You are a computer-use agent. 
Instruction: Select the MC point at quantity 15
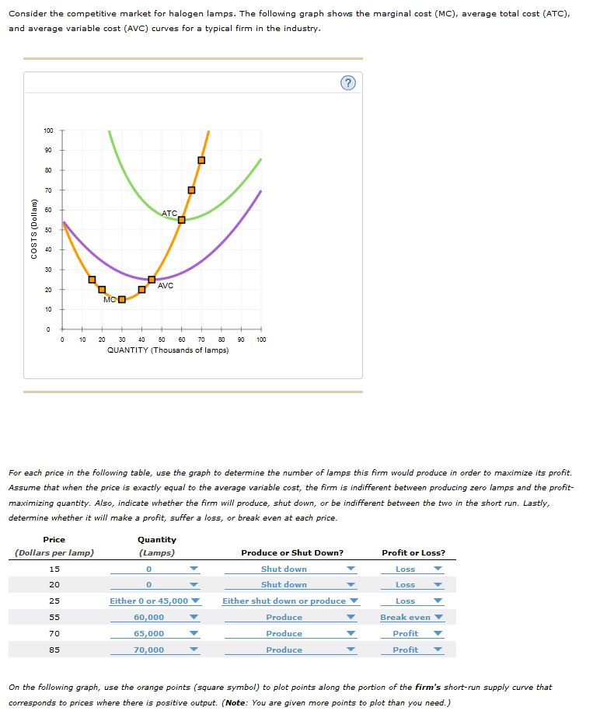coord(92,279)
